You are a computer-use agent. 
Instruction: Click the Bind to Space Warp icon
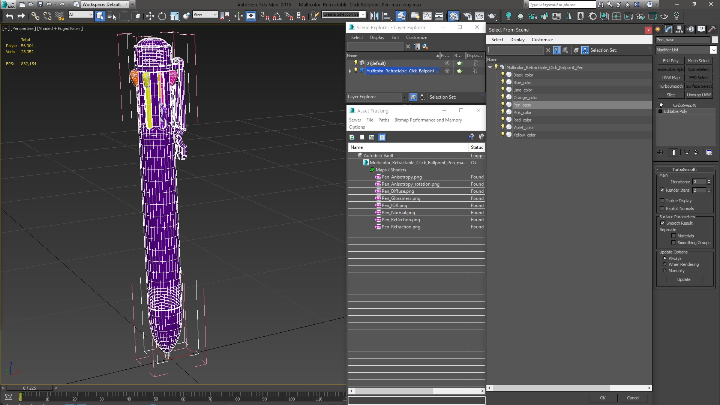pos(60,16)
